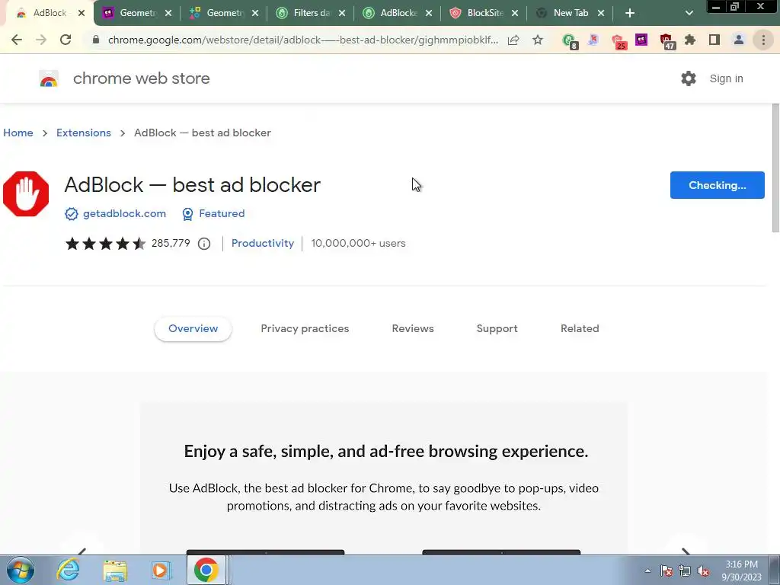Click the Chrome icon in the taskbar
The height and width of the screenshot is (585, 780).
206,570
